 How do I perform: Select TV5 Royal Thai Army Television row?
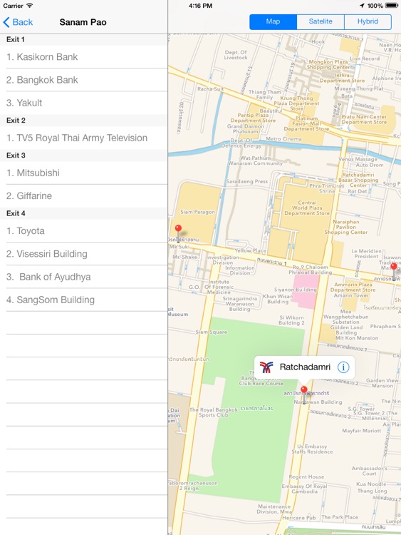tap(84, 138)
